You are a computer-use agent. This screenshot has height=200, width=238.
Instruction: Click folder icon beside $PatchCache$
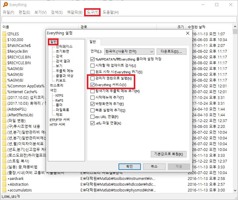4,45
